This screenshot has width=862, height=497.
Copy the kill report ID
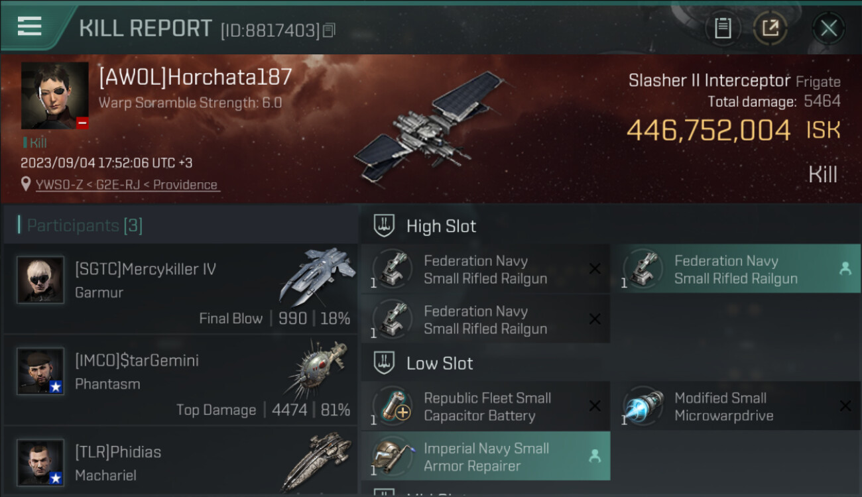tap(330, 30)
